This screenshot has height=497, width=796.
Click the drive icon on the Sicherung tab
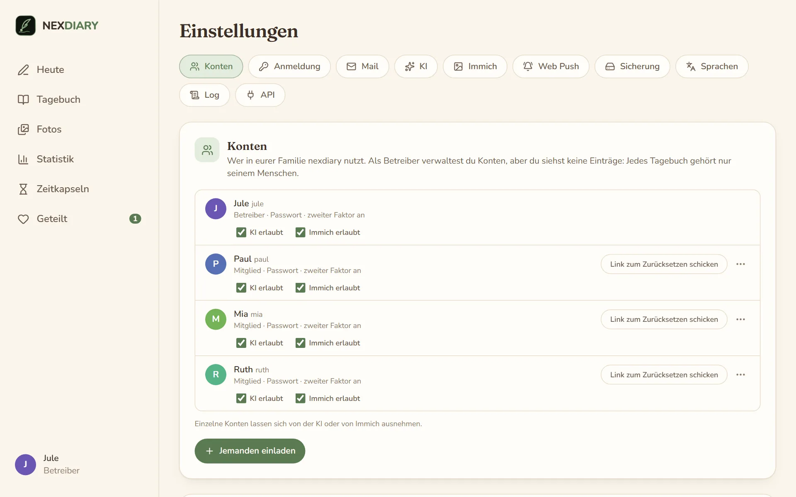pyautogui.click(x=610, y=66)
